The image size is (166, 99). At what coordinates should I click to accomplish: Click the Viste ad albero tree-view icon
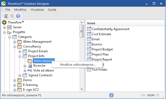(30, 70)
